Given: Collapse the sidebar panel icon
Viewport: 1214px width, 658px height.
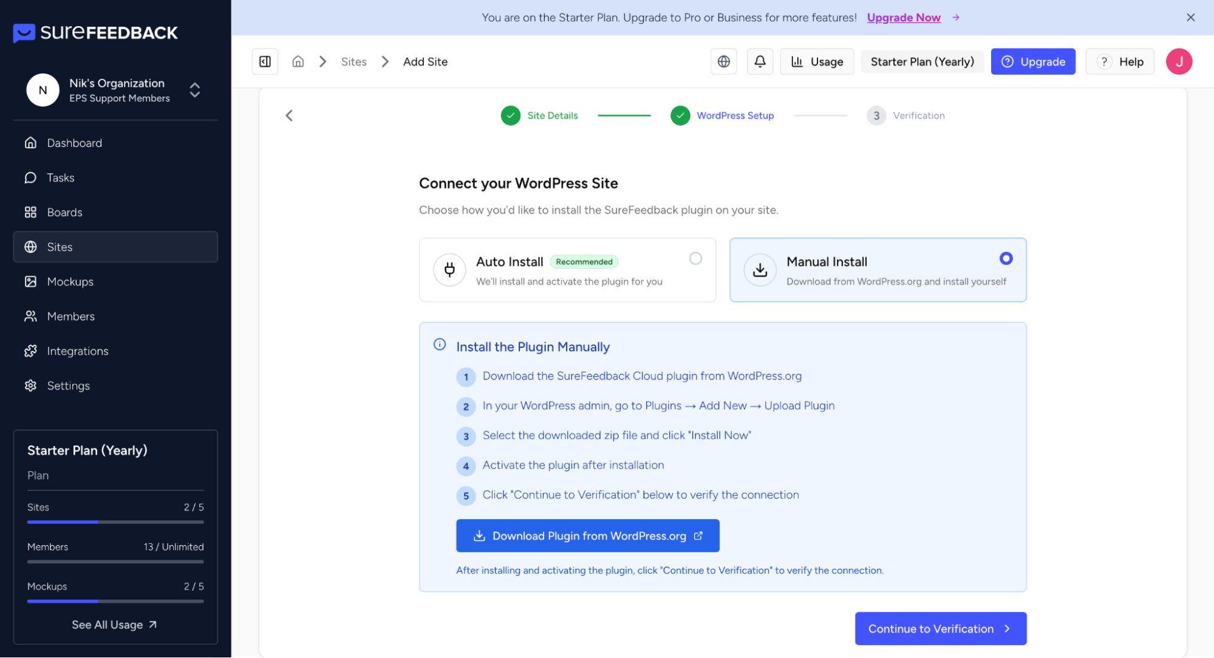Looking at the screenshot, I should [x=265, y=61].
